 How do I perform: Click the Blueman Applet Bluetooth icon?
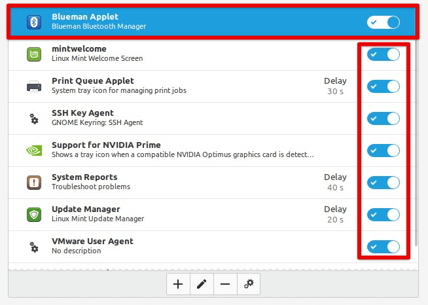[x=34, y=22]
